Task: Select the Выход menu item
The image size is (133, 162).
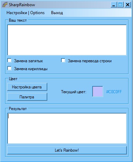Action: 57,13
